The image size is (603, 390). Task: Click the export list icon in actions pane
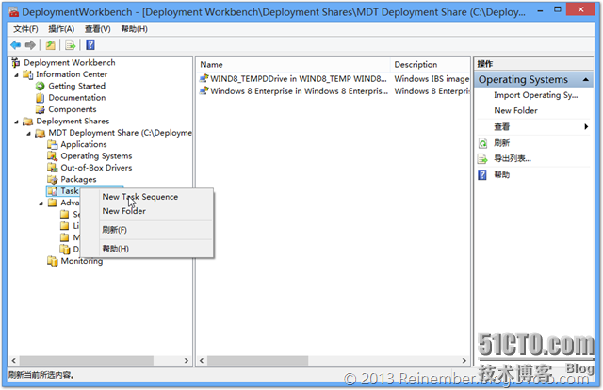pos(482,158)
